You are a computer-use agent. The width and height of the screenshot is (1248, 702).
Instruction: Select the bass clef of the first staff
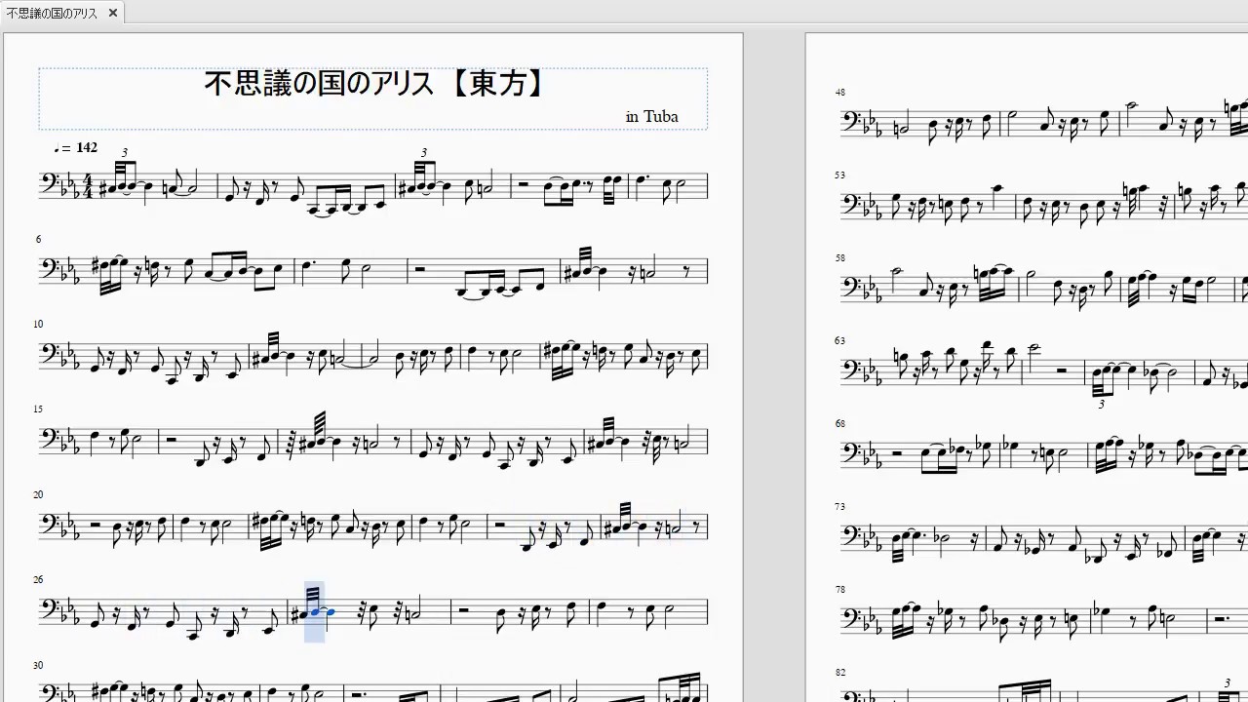tap(49, 184)
